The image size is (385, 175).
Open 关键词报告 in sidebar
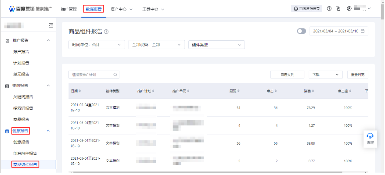[23, 97]
